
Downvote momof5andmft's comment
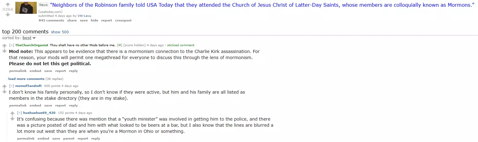pyautogui.click(x=4, y=92)
